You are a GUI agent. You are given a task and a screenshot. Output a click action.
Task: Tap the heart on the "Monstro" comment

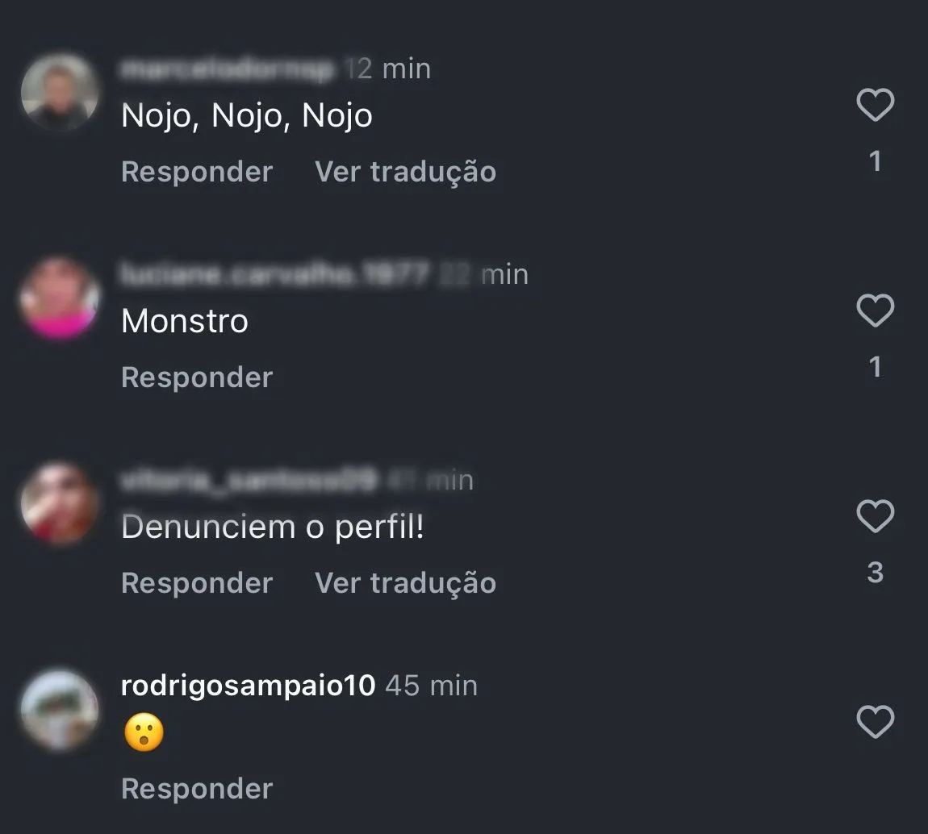(876, 310)
